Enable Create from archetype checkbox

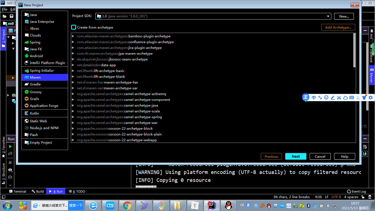tap(74, 27)
